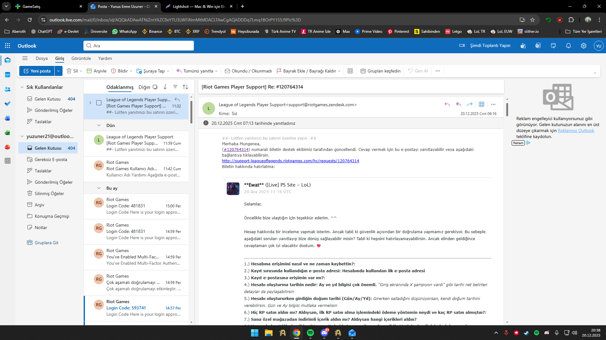Open the Dosya menu
This screenshot has width=606, height=340.
tap(42, 58)
